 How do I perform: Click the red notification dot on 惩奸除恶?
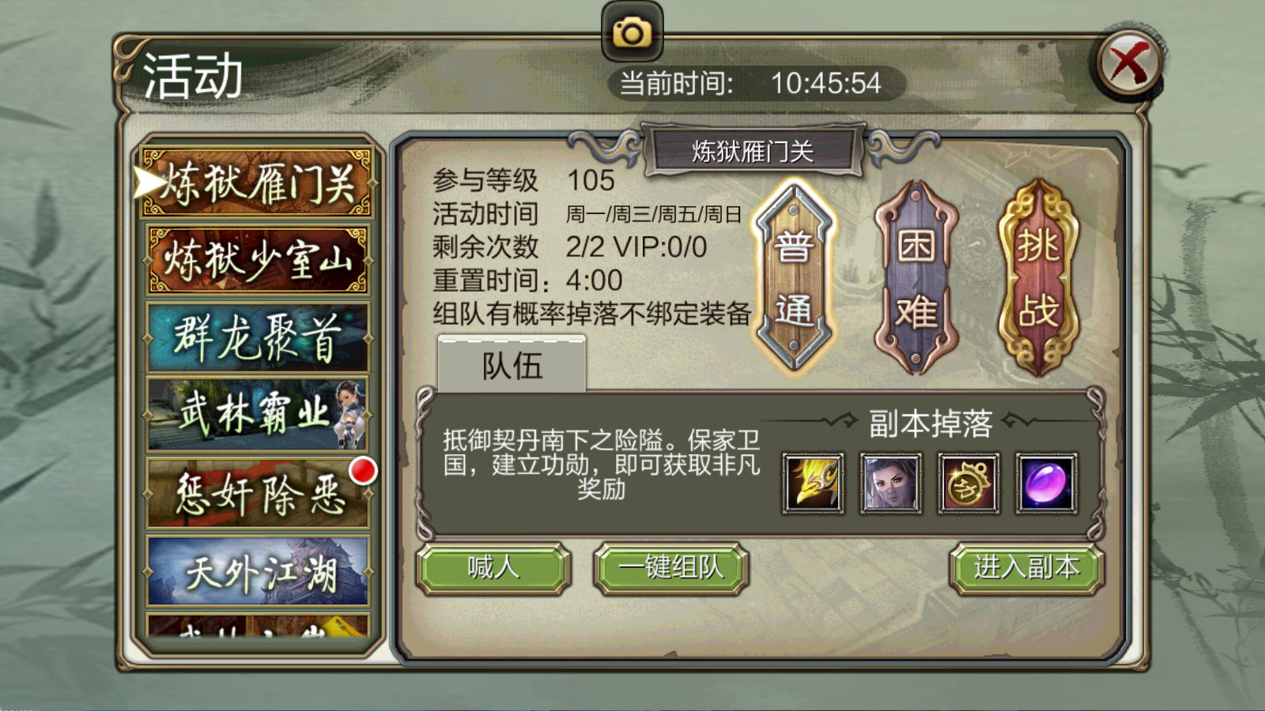363,471
